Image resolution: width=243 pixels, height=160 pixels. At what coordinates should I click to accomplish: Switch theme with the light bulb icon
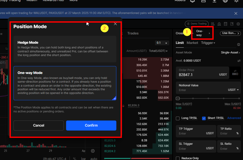click(236, 1)
